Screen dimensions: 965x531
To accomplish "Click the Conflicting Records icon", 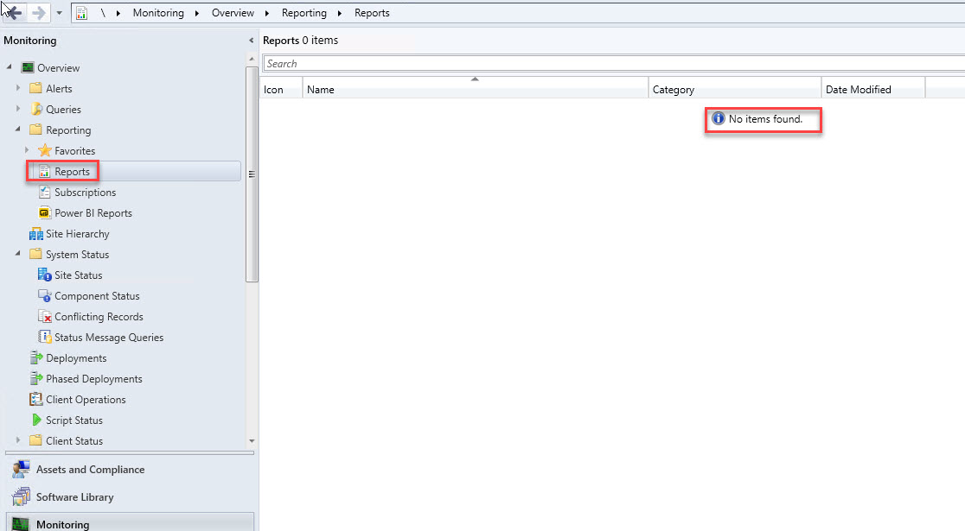I will [x=45, y=317].
